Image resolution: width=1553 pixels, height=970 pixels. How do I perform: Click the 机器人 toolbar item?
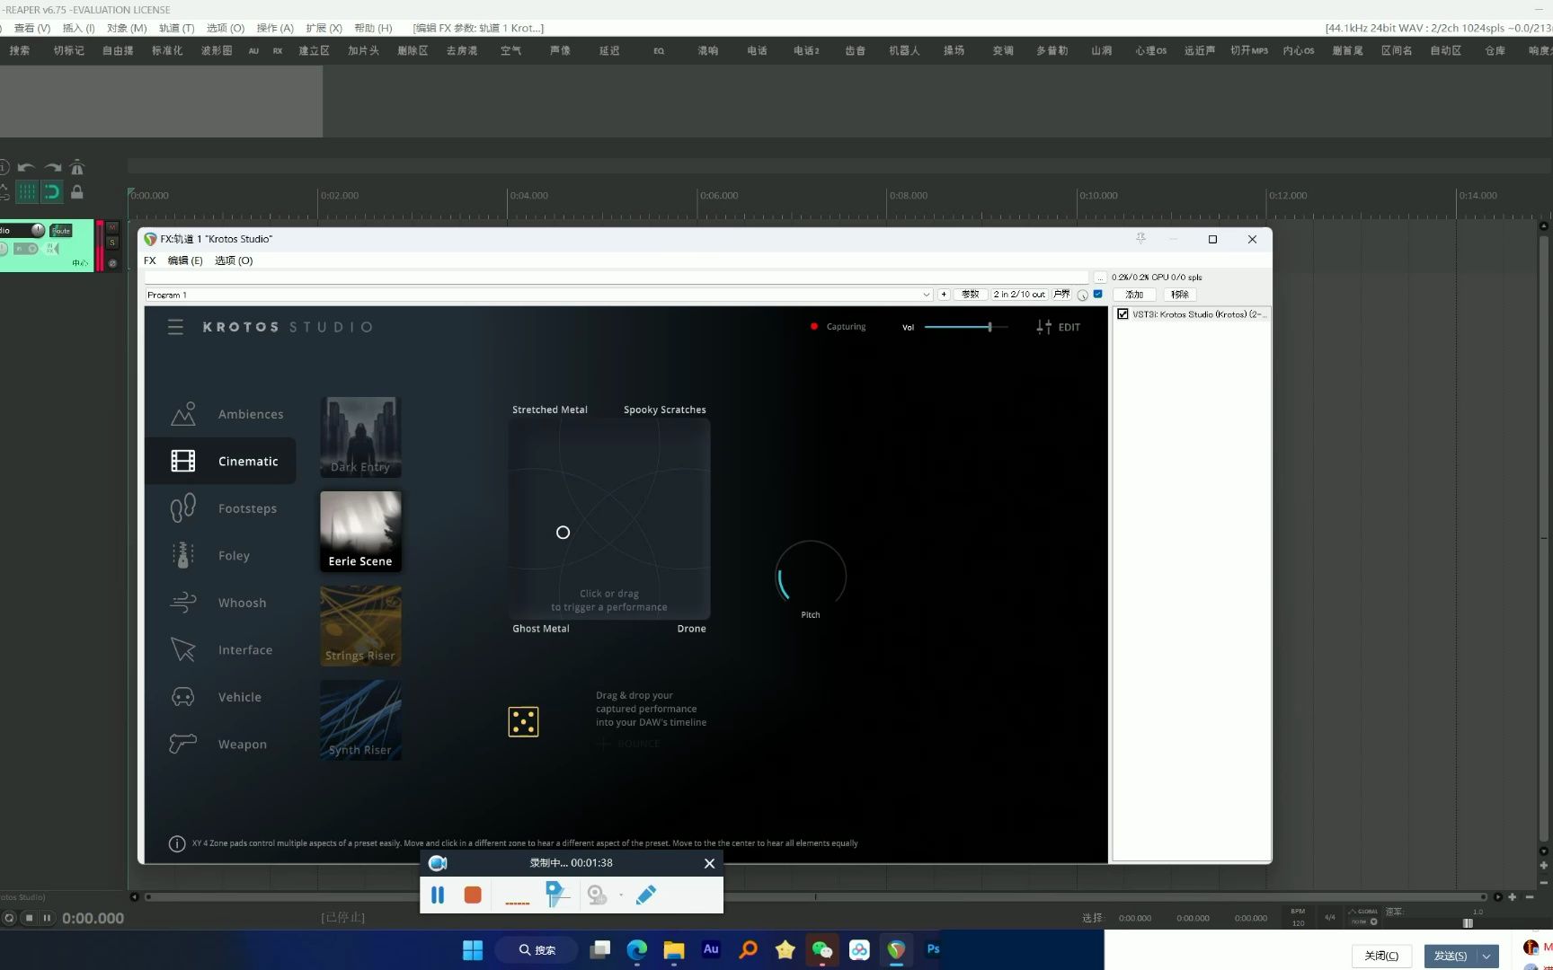[x=904, y=50]
